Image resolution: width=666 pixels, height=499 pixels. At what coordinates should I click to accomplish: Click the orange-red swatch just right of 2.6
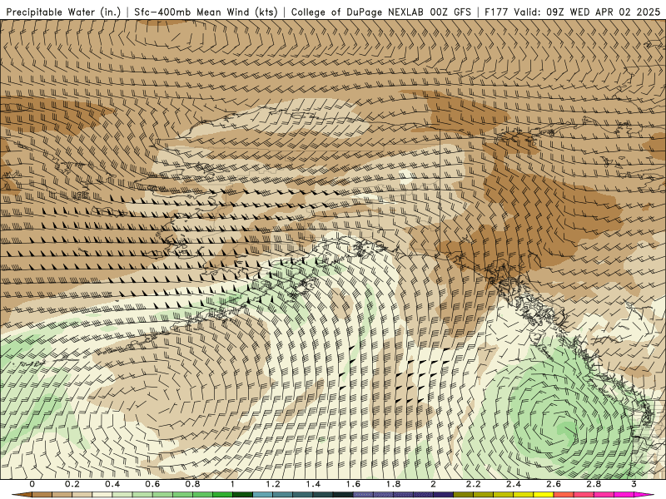point(564,494)
